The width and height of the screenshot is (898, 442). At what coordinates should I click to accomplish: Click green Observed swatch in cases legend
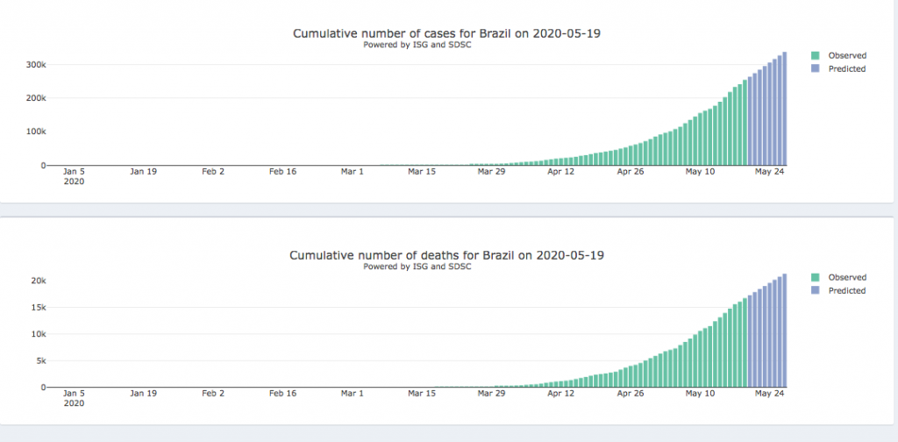(816, 55)
